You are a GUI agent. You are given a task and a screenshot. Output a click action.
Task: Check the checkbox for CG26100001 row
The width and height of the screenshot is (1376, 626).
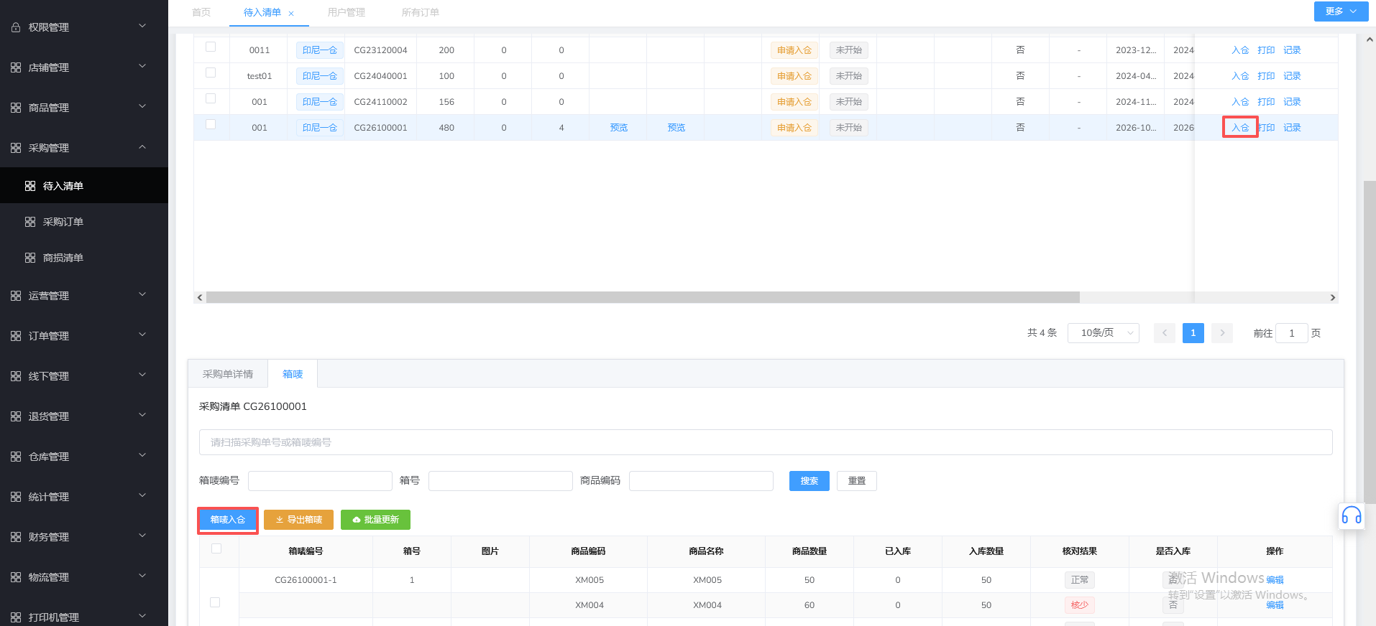(x=211, y=124)
